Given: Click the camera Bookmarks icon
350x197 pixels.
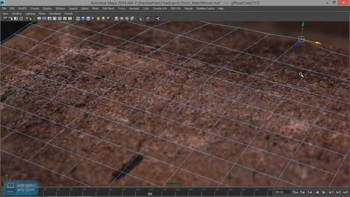Looking at the screenshot, I should (16, 19).
